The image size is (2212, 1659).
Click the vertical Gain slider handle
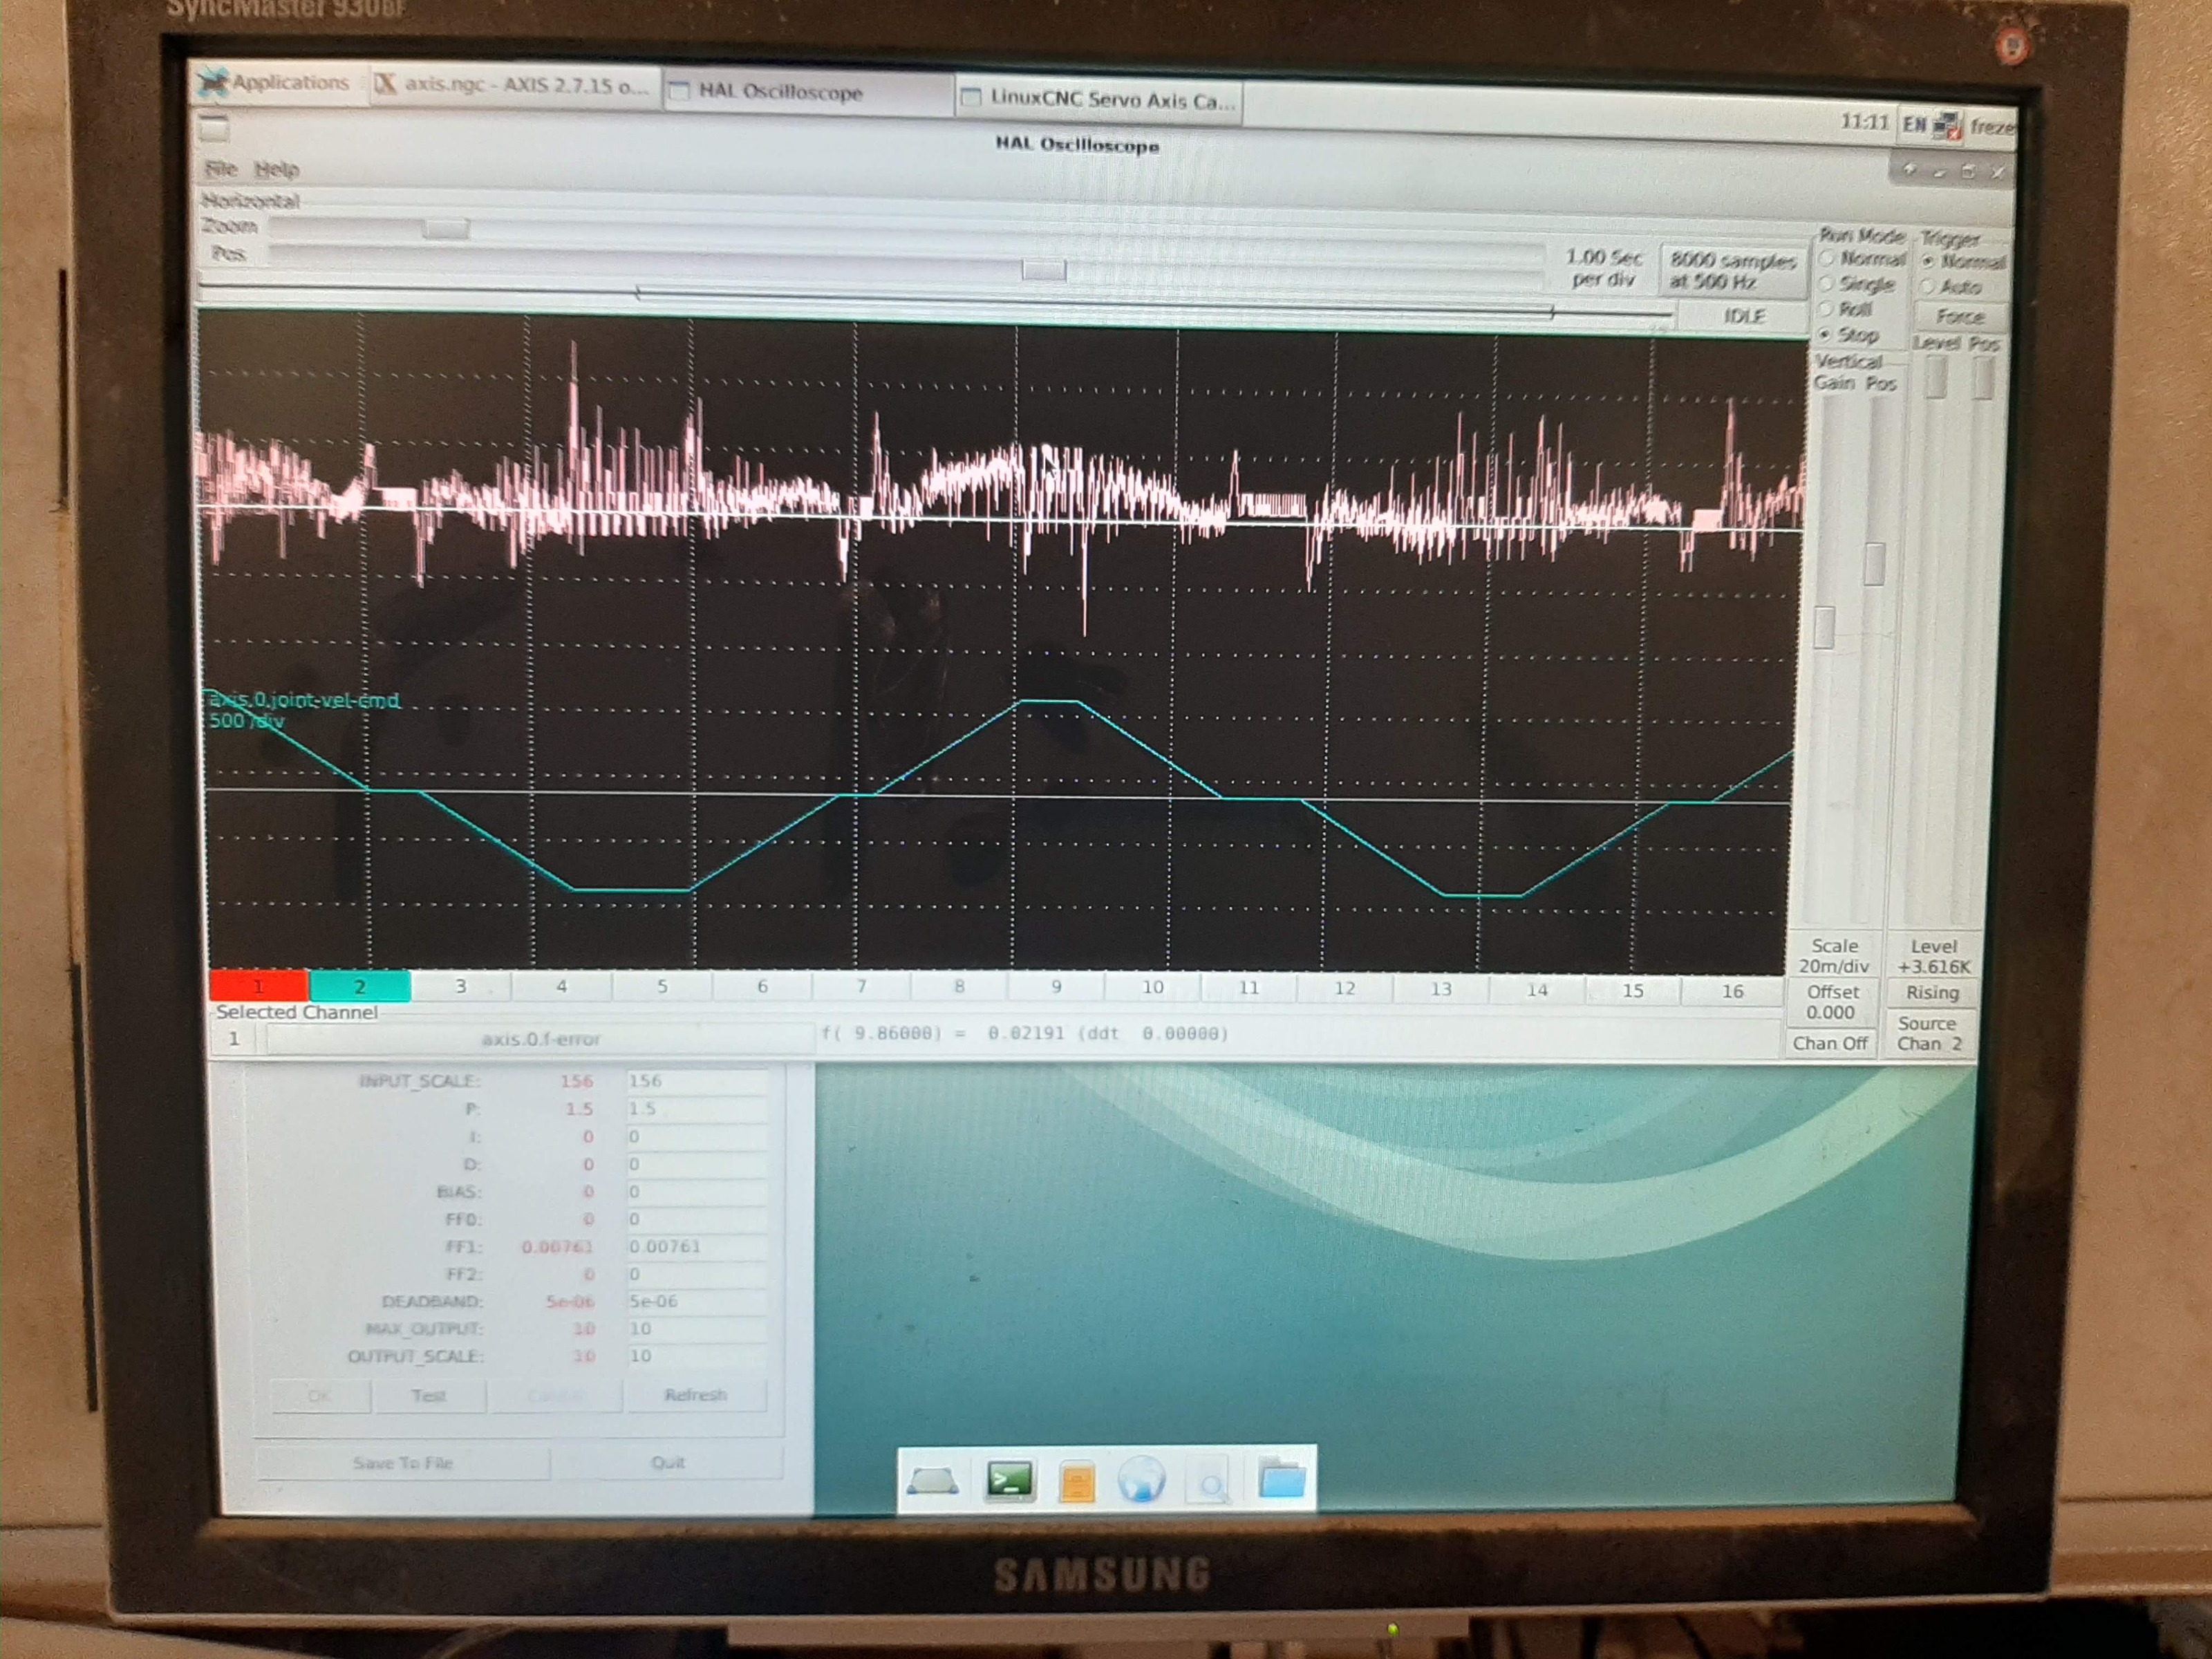(x=1824, y=628)
